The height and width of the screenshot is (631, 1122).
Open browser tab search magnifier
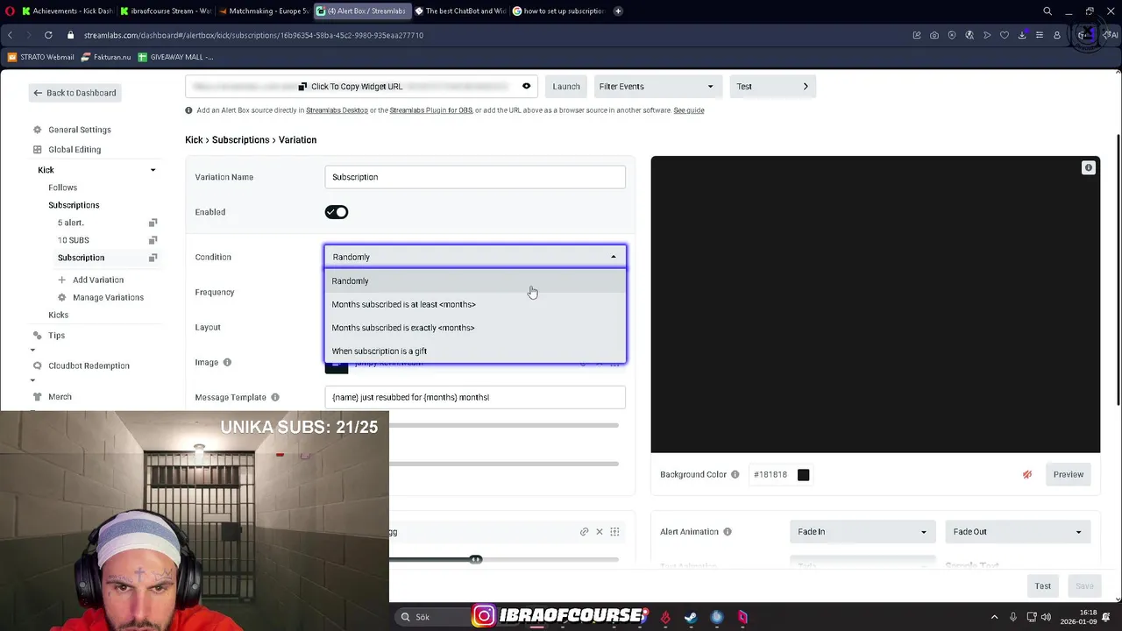1047,11
